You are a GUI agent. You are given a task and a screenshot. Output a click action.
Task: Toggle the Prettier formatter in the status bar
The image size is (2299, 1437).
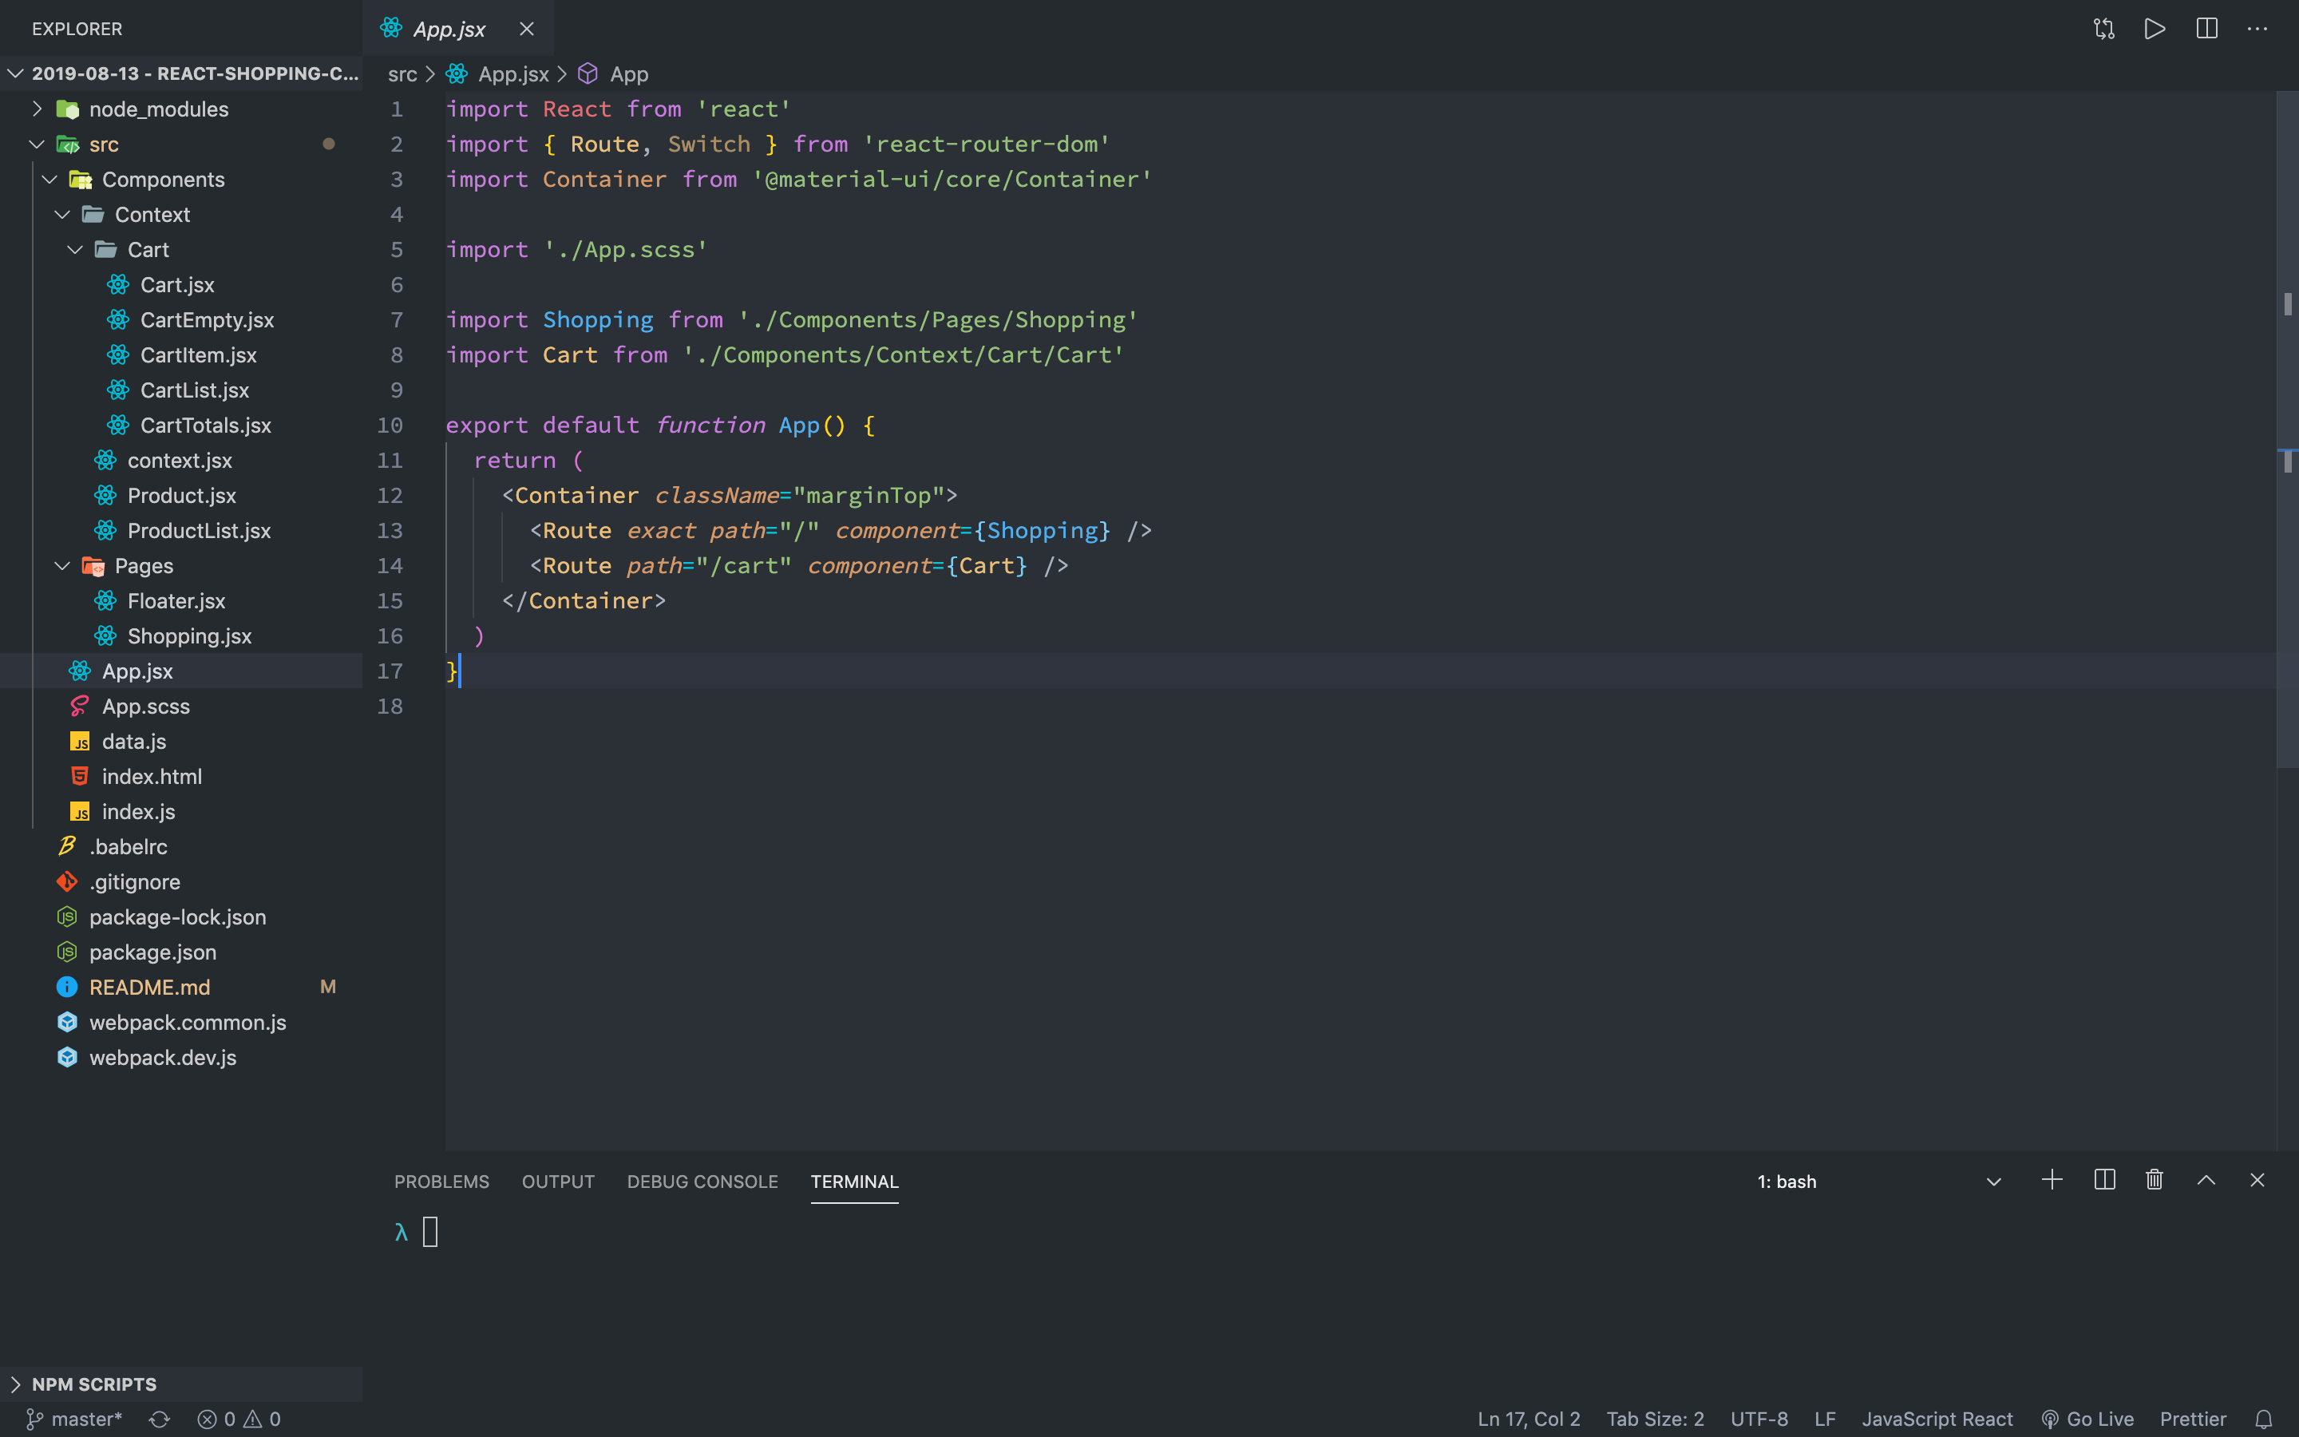tap(2193, 1418)
